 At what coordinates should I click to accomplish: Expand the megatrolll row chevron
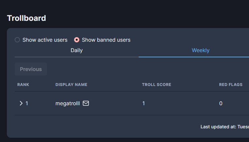pos(21,103)
